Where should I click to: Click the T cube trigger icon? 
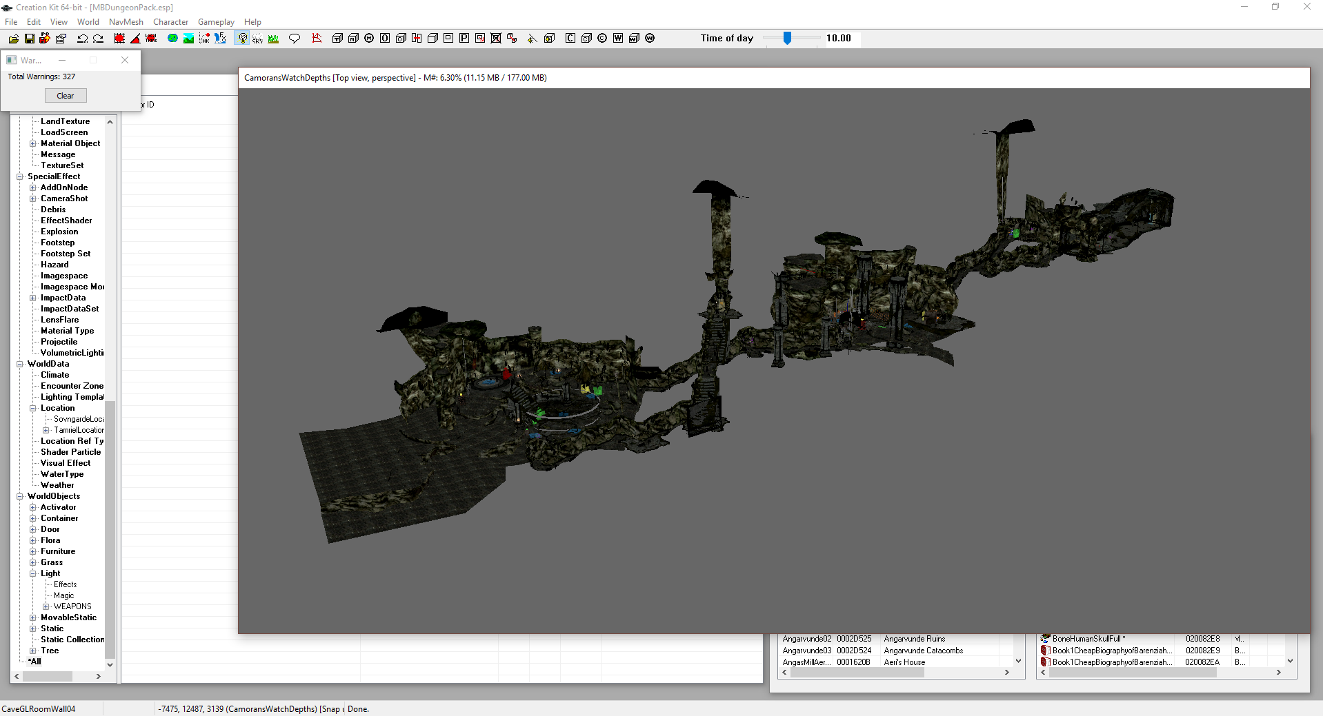[337, 39]
